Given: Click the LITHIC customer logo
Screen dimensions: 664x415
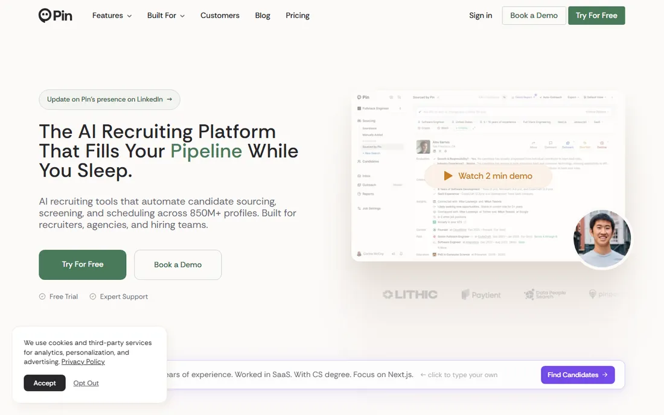Looking at the screenshot, I should click(410, 294).
